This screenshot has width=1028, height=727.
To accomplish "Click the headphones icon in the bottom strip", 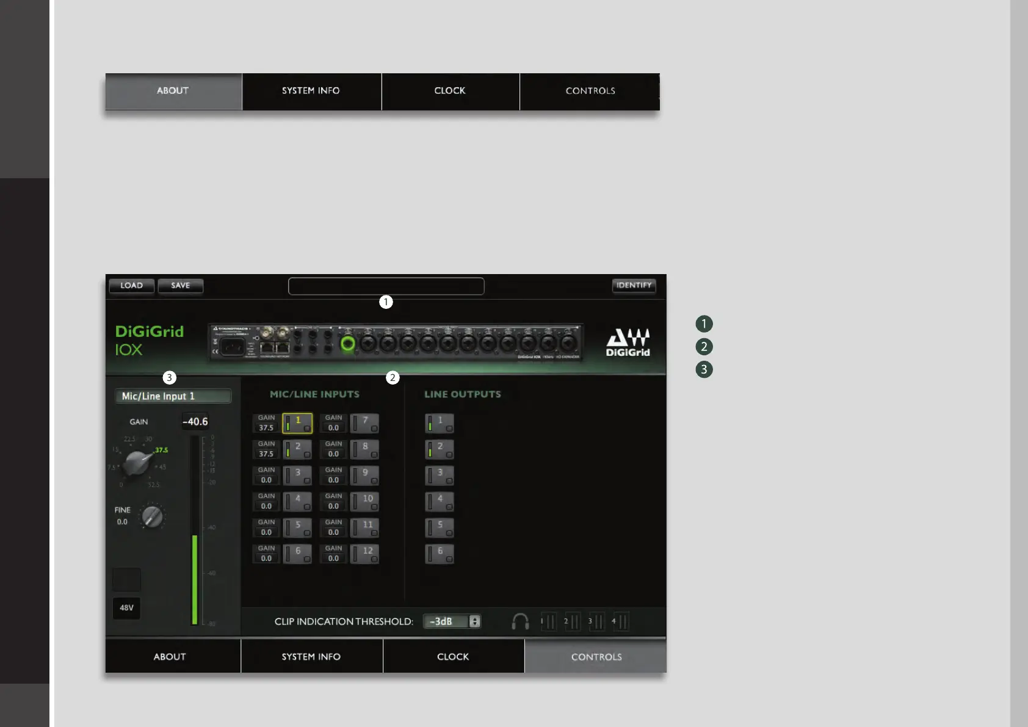I will click(x=520, y=621).
